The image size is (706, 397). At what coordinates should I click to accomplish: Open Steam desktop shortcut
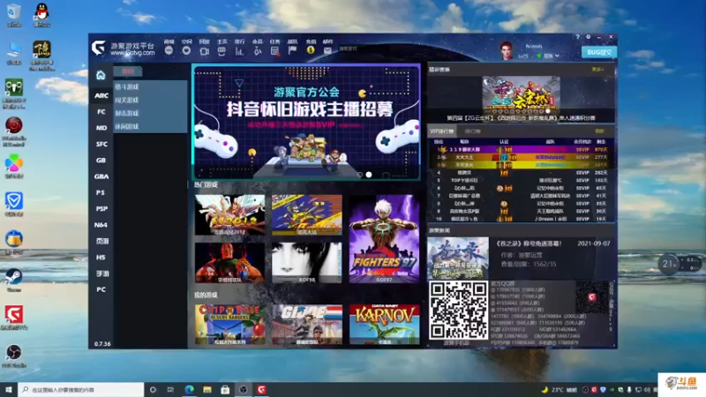click(x=14, y=280)
